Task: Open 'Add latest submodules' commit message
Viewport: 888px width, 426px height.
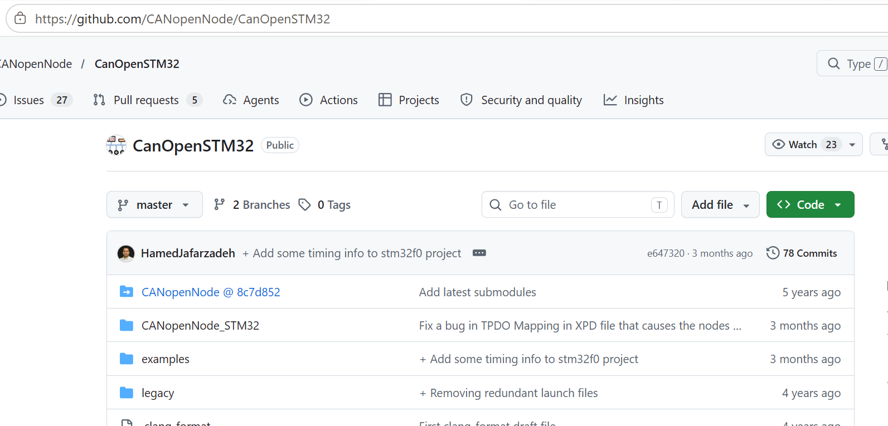Action: tap(478, 292)
